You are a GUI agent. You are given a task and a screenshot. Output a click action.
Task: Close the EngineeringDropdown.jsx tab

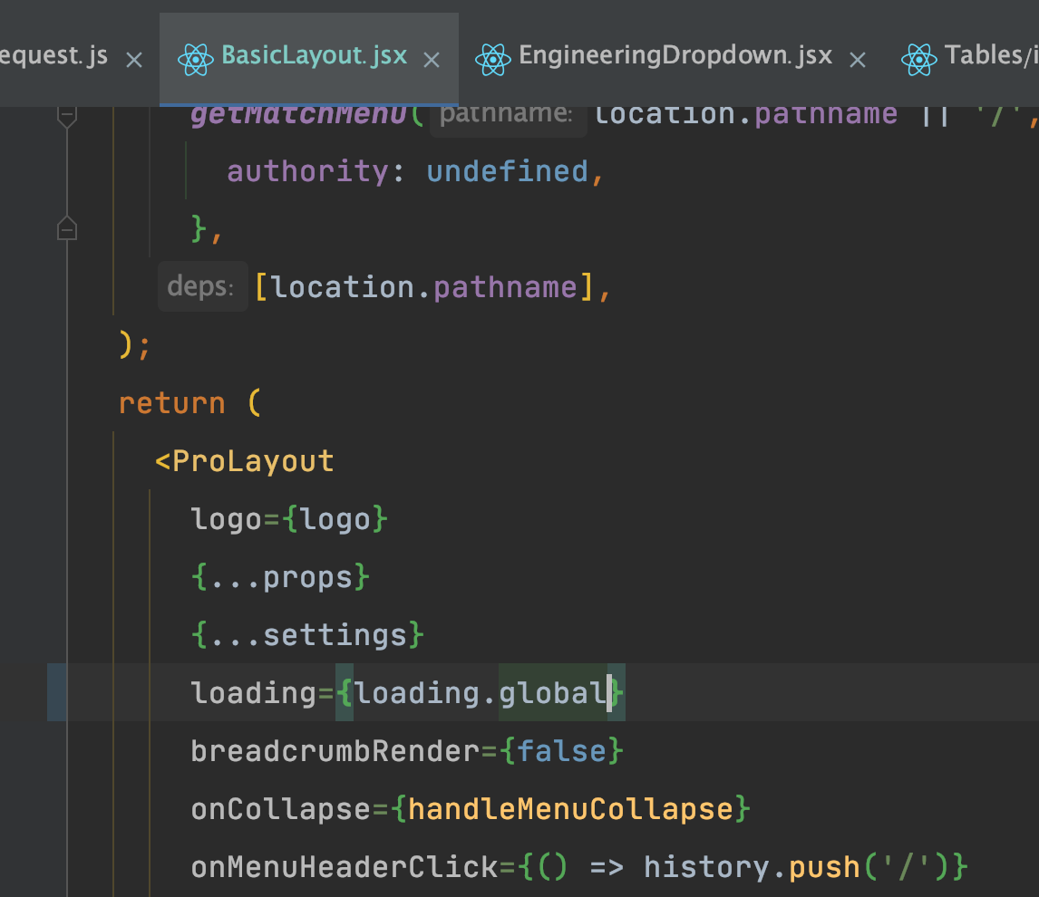tap(857, 60)
